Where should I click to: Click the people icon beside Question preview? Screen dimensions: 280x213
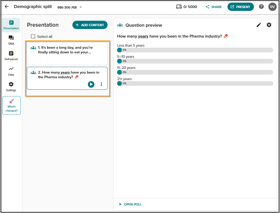tap(120, 25)
